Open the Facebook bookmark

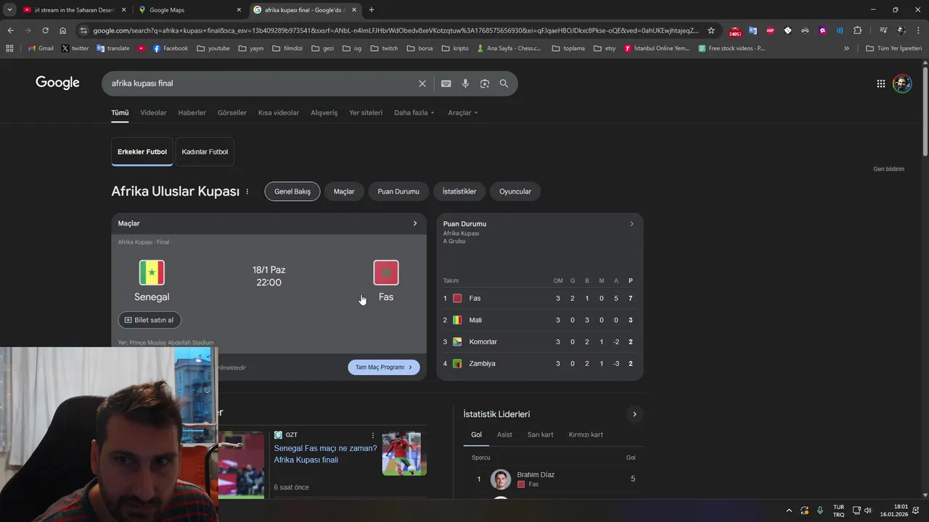pyautogui.click(x=171, y=49)
